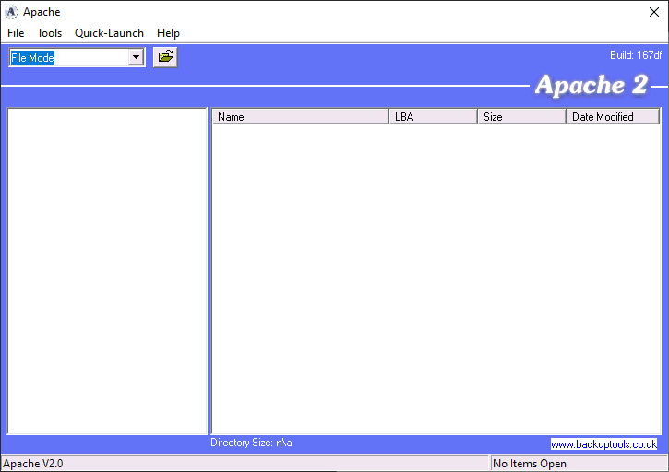This screenshot has width=669, height=472.
Task: Click the No Items Open status panel
Action: pyautogui.click(x=577, y=464)
